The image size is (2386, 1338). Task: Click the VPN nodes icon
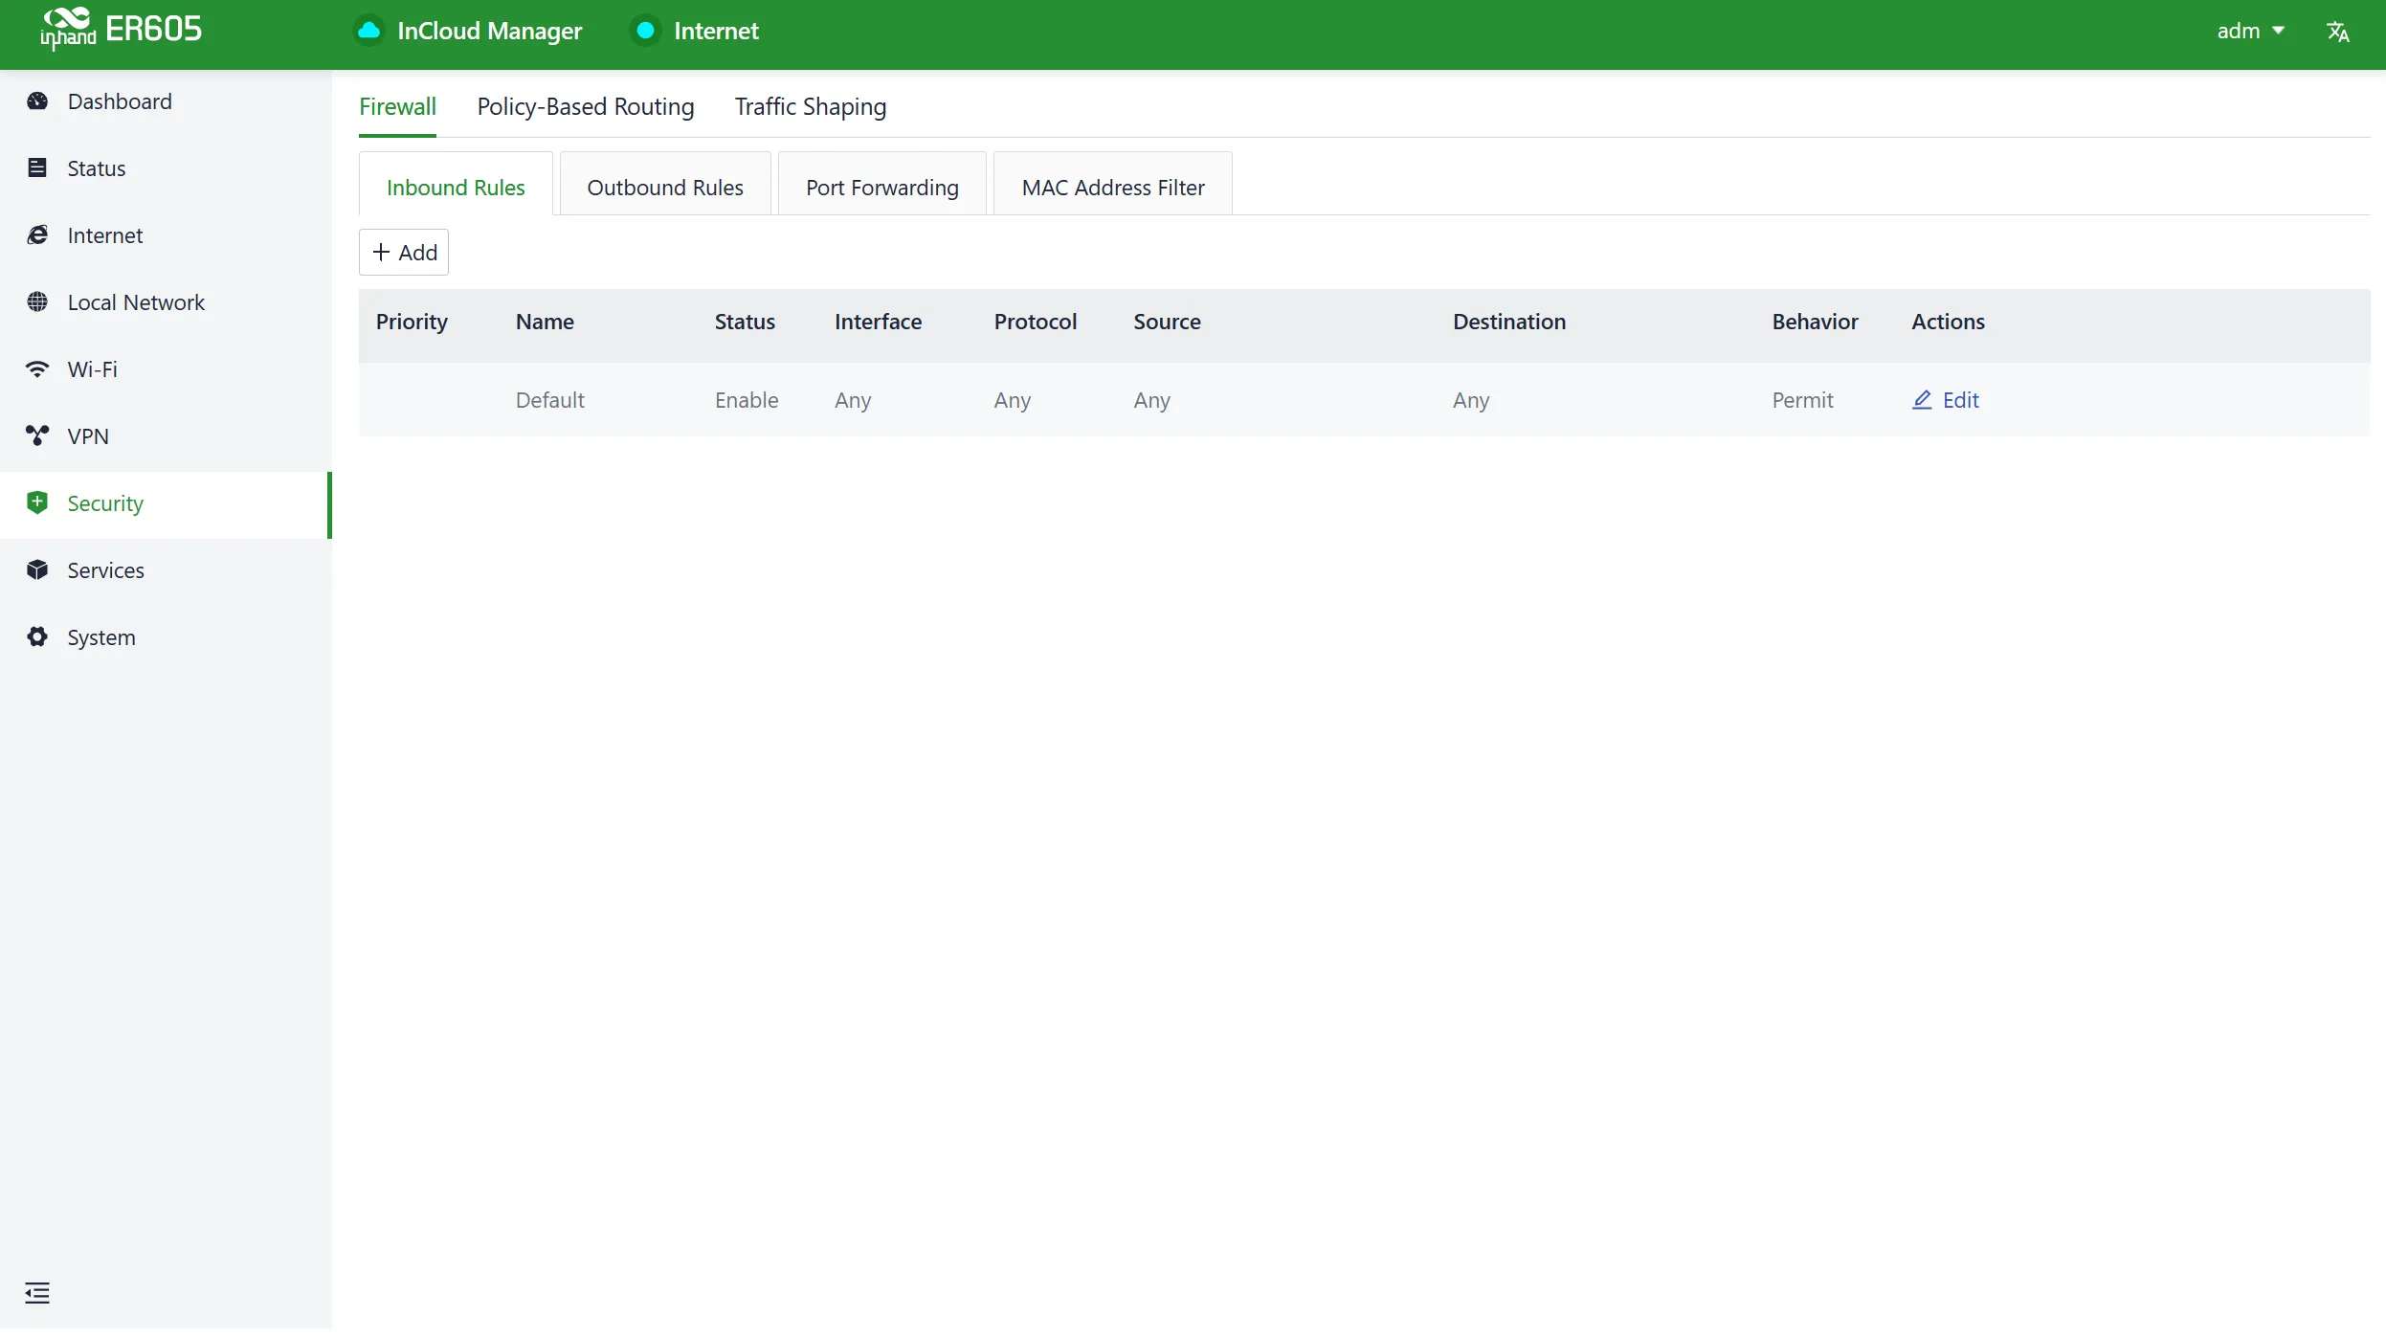[x=37, y=436]
